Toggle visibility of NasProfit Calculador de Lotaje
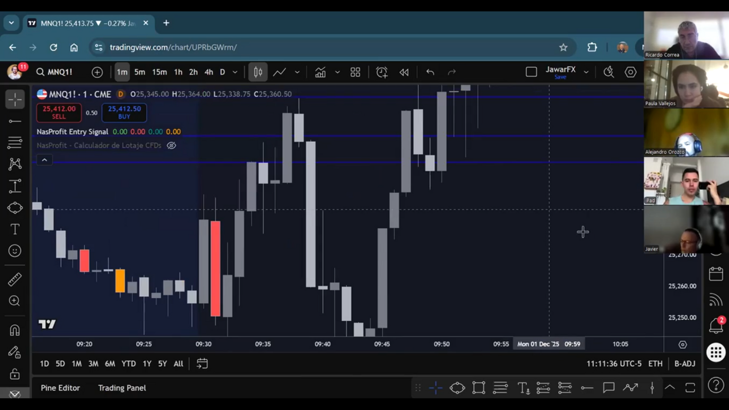The image size is (729, 410). click(x=172, y=145)
